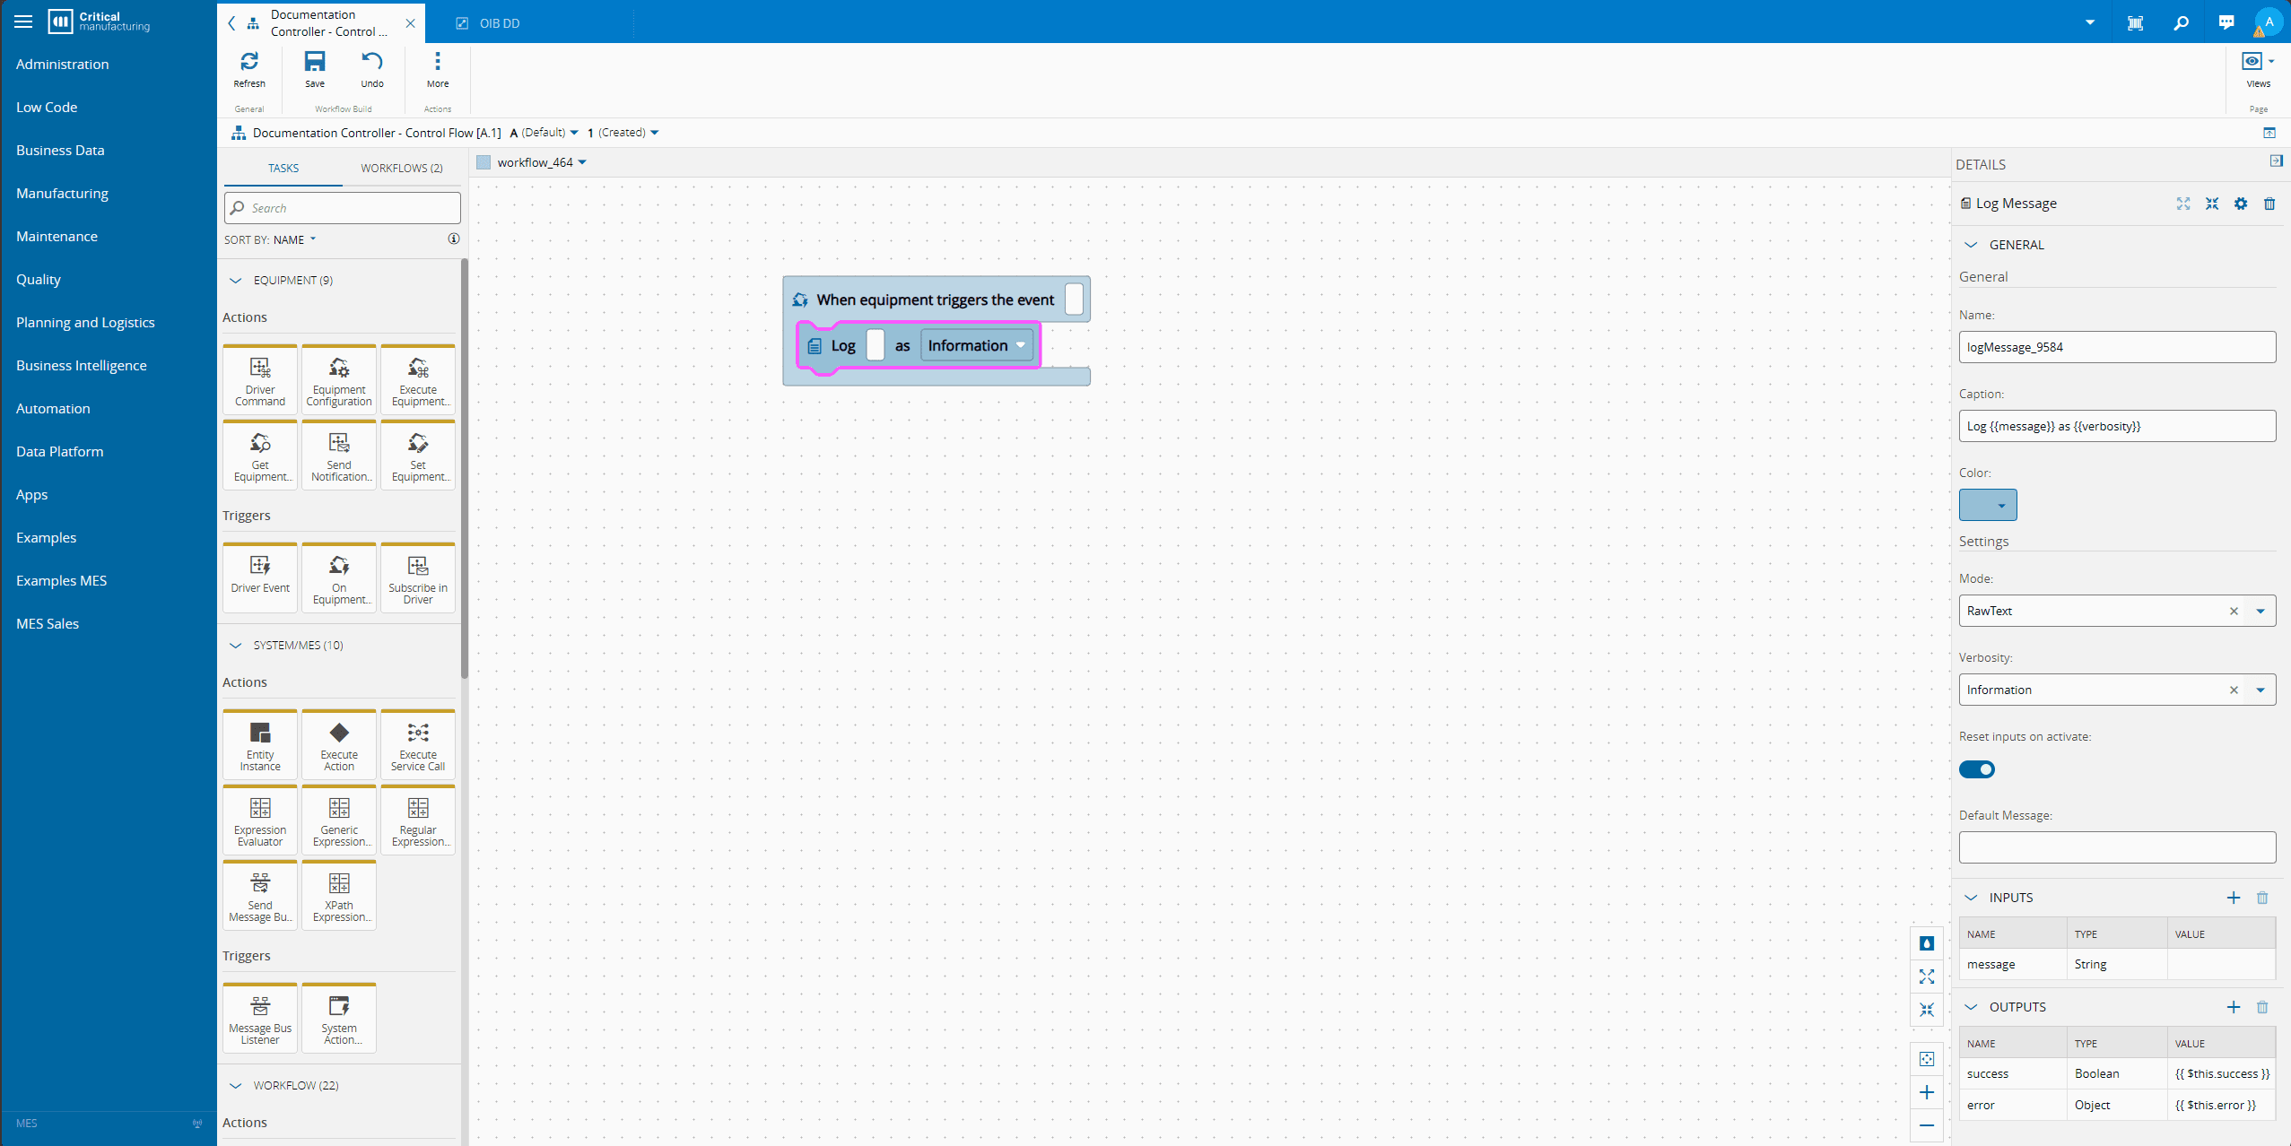Open the Color swatch picker
Image resolution: width=2291 pixels, height=1146 pixels.
pyautogui.click(x=1988, y=505)
